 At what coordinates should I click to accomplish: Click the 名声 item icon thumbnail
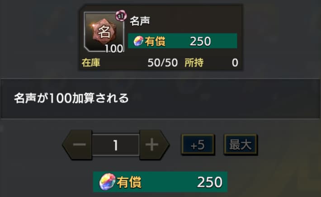pos(104,32)
